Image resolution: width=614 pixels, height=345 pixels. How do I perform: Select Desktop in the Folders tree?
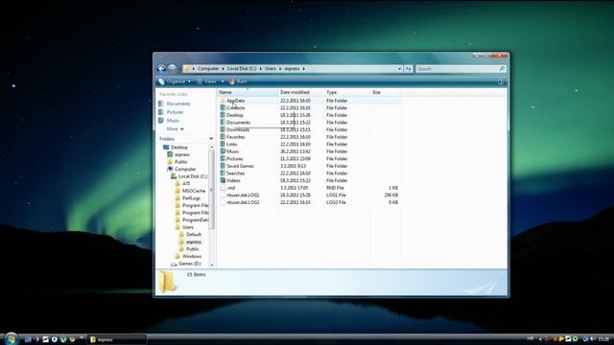tap(179, 147)
